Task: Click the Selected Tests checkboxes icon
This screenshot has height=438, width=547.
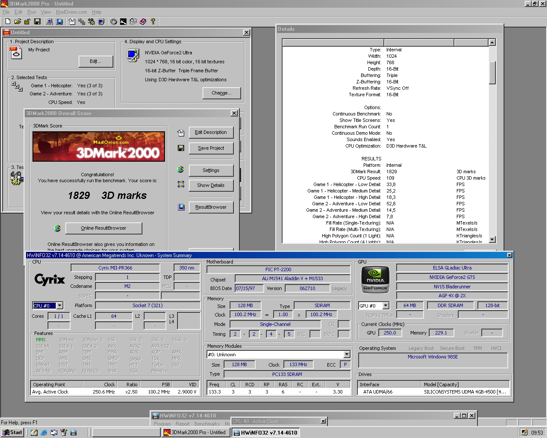Action: tap(17, 86)
